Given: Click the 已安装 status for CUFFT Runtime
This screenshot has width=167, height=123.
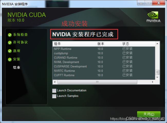Looking at the screenshot, I should coord(127,75).
